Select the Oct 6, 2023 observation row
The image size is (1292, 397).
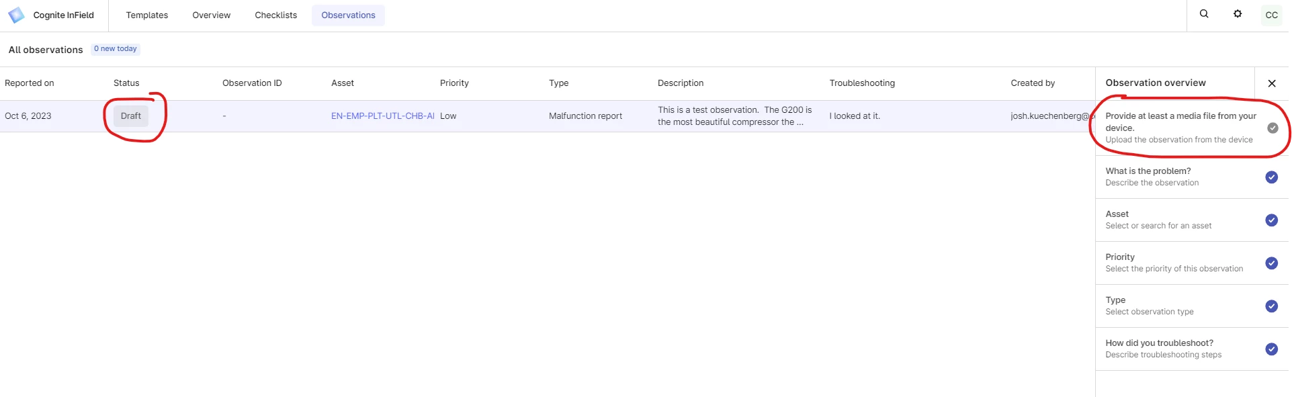(28, 116)
